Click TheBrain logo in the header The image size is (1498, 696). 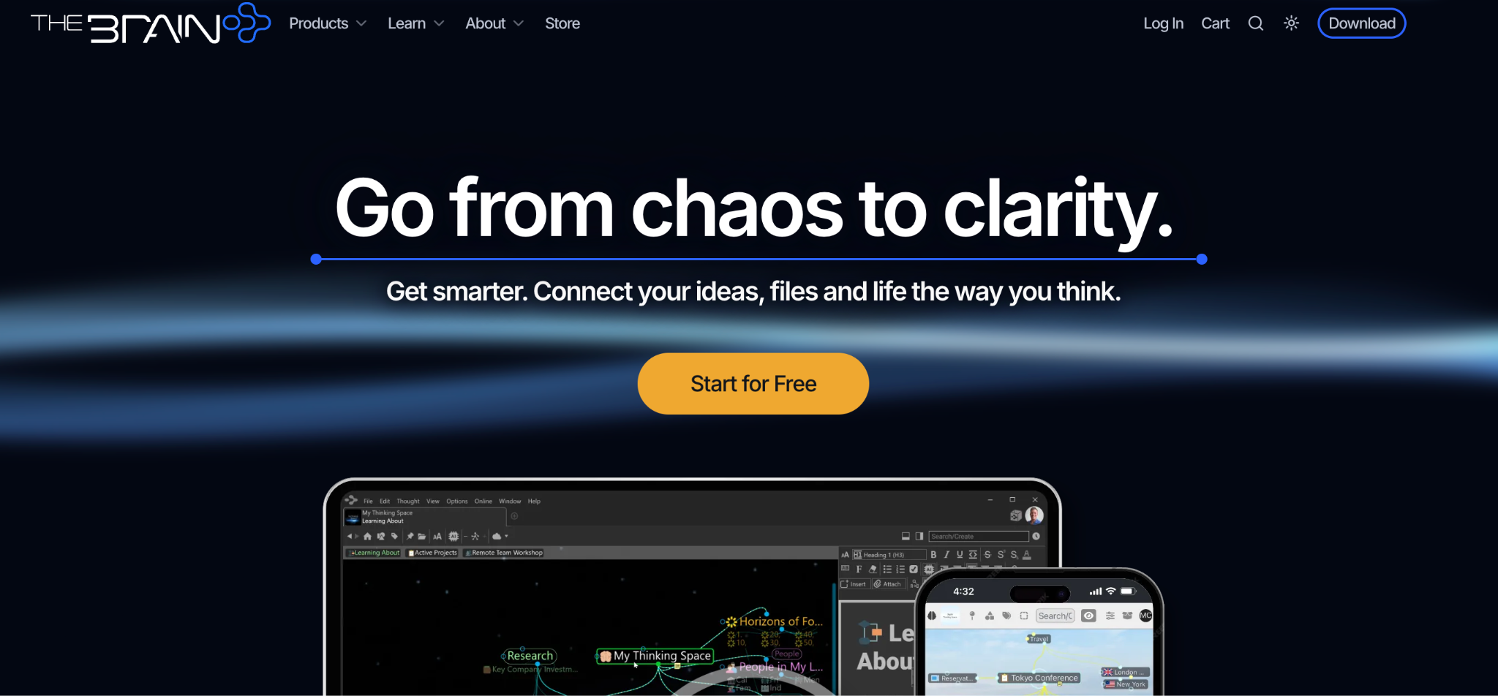point(150,23)
